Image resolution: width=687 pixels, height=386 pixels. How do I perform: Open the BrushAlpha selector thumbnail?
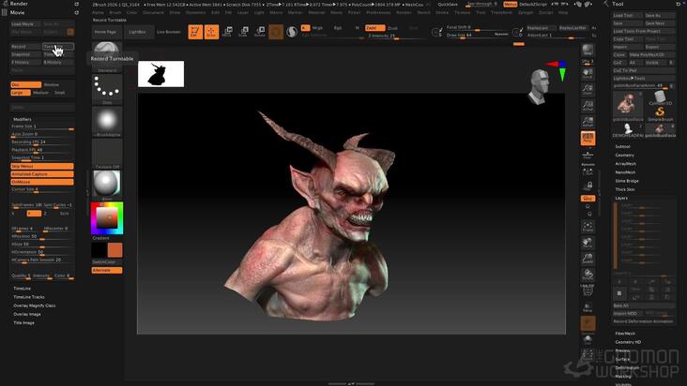[107, 122]
